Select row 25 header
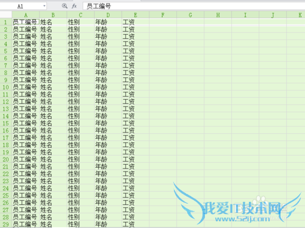Image resolution: width=305 pixels, height=228 pixels. 5,195
